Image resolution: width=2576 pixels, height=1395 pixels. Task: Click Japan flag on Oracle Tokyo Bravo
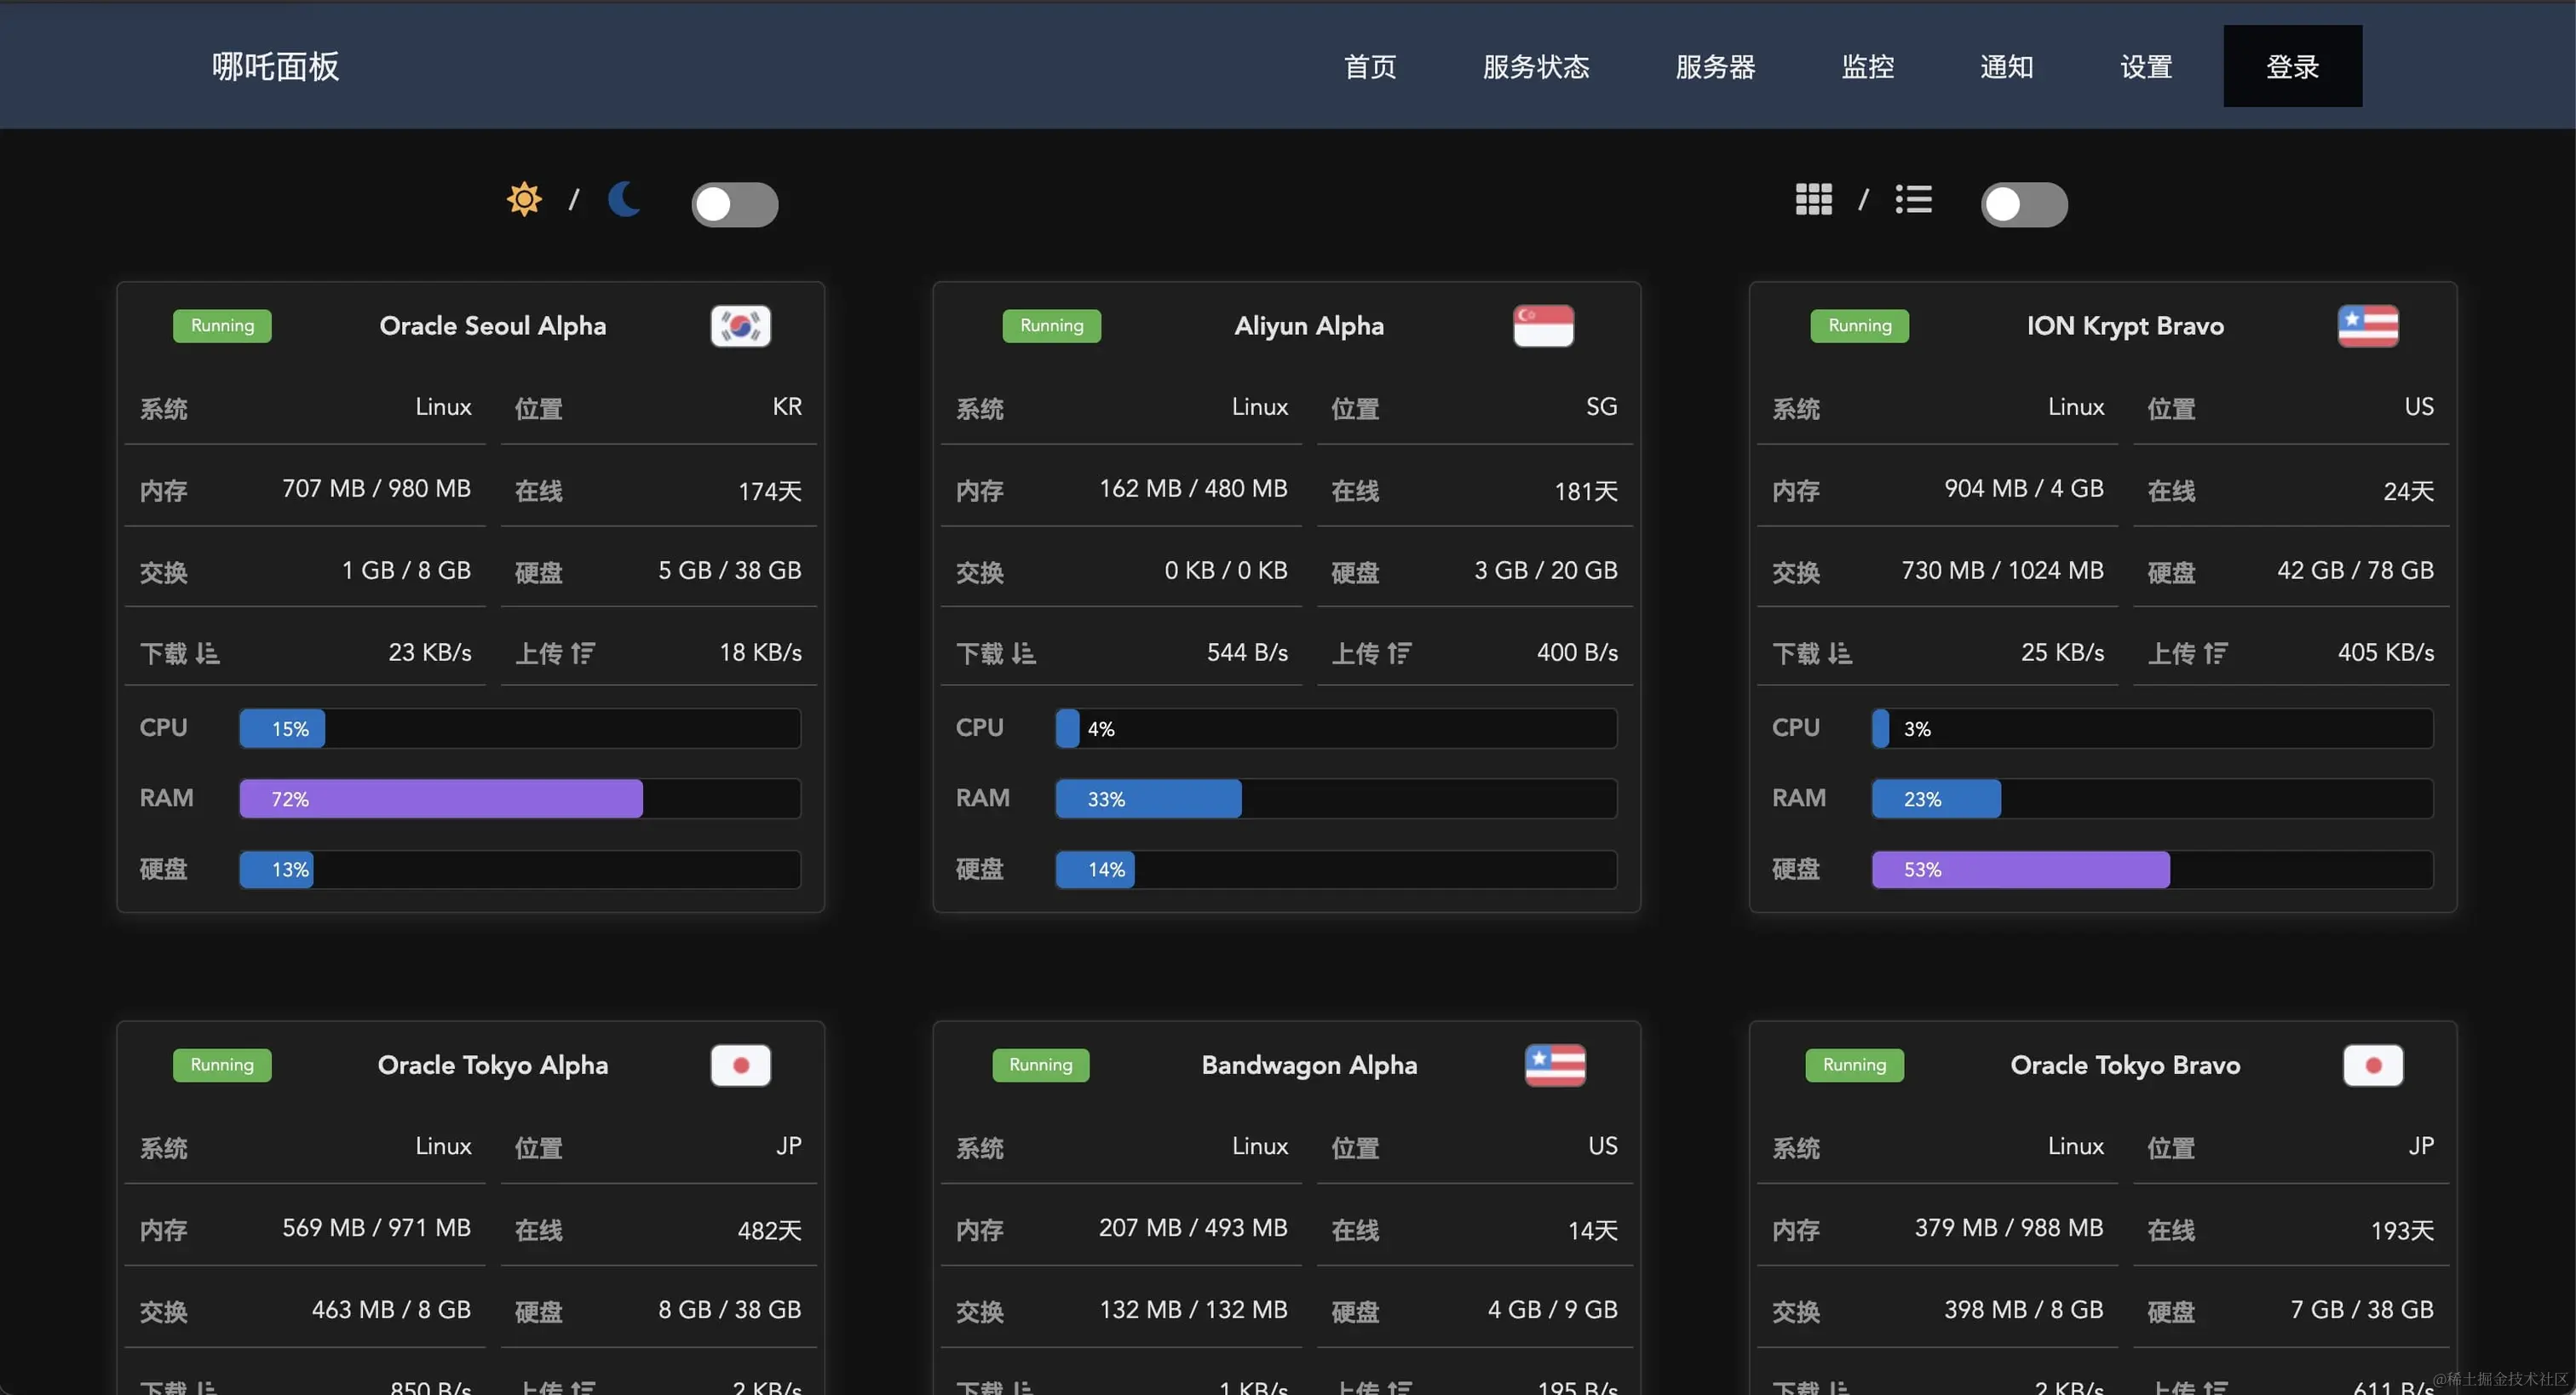(2372, 1065)
